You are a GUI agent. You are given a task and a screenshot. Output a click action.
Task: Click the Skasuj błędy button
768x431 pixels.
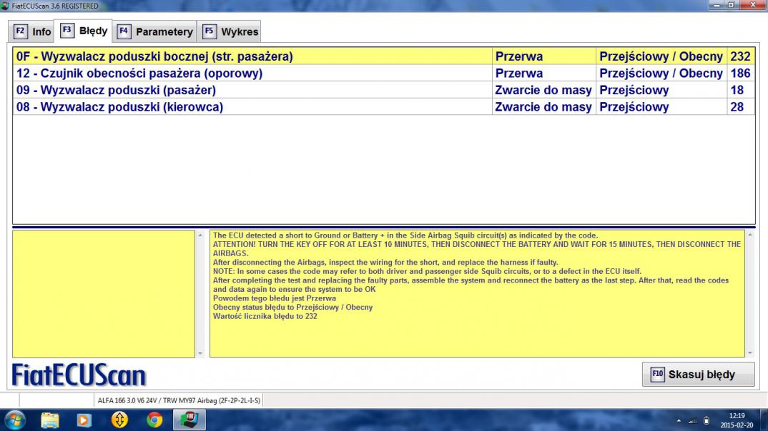pos(698,375)
